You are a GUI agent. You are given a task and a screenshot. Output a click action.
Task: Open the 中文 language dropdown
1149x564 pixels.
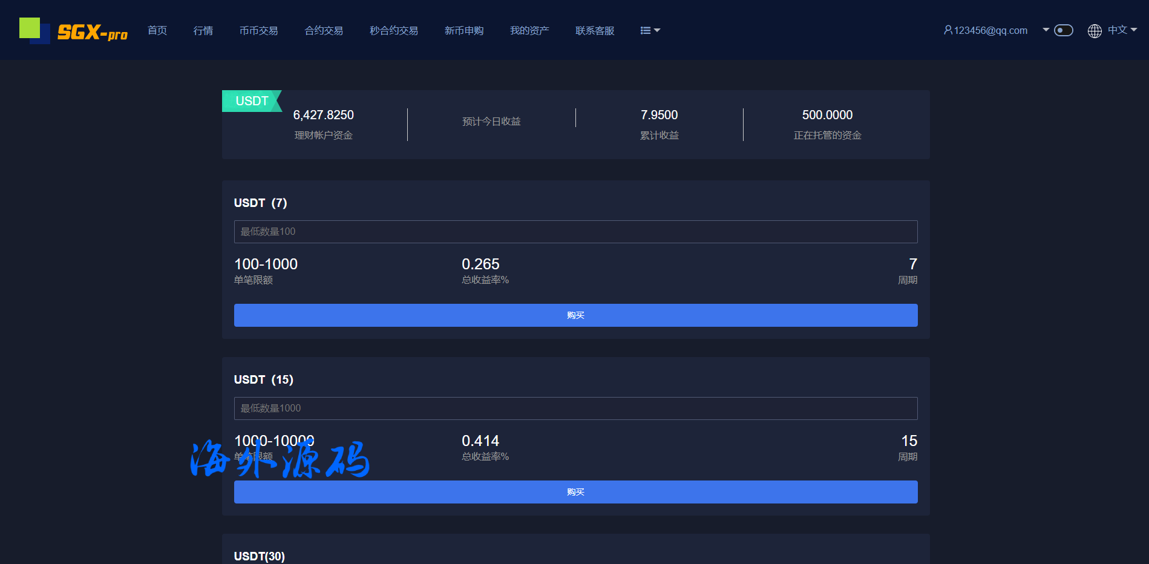(x=1122, y=30)
